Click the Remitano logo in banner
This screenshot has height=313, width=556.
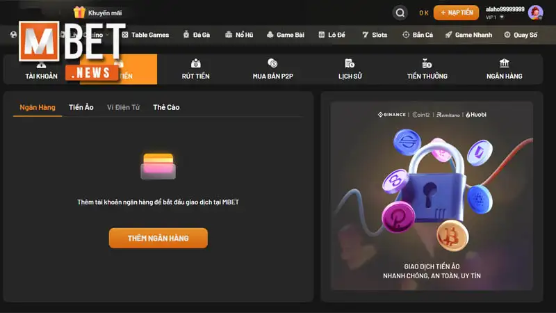[x=448, y=115]
